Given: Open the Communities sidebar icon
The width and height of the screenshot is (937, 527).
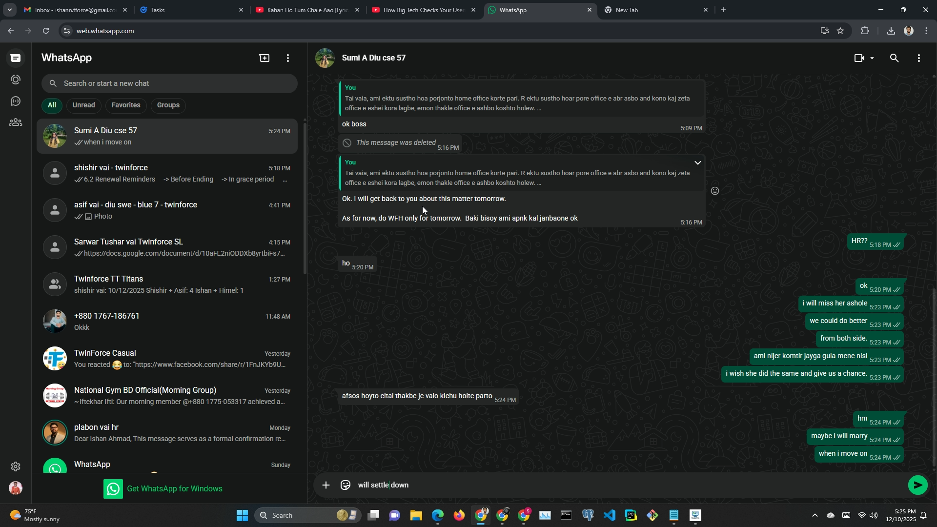Looking at the screenshot, I should [16, 122].
